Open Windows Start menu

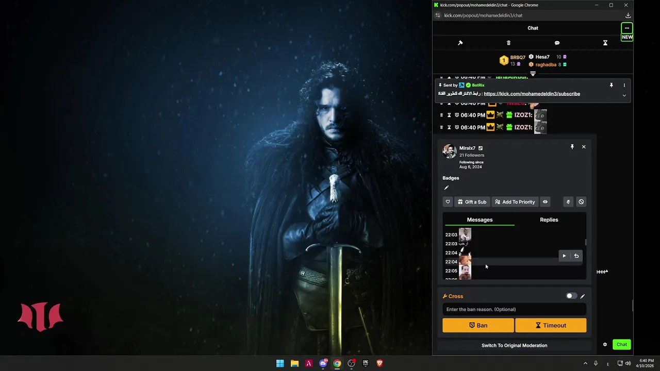pyautogui.click(x=280, y=363)
